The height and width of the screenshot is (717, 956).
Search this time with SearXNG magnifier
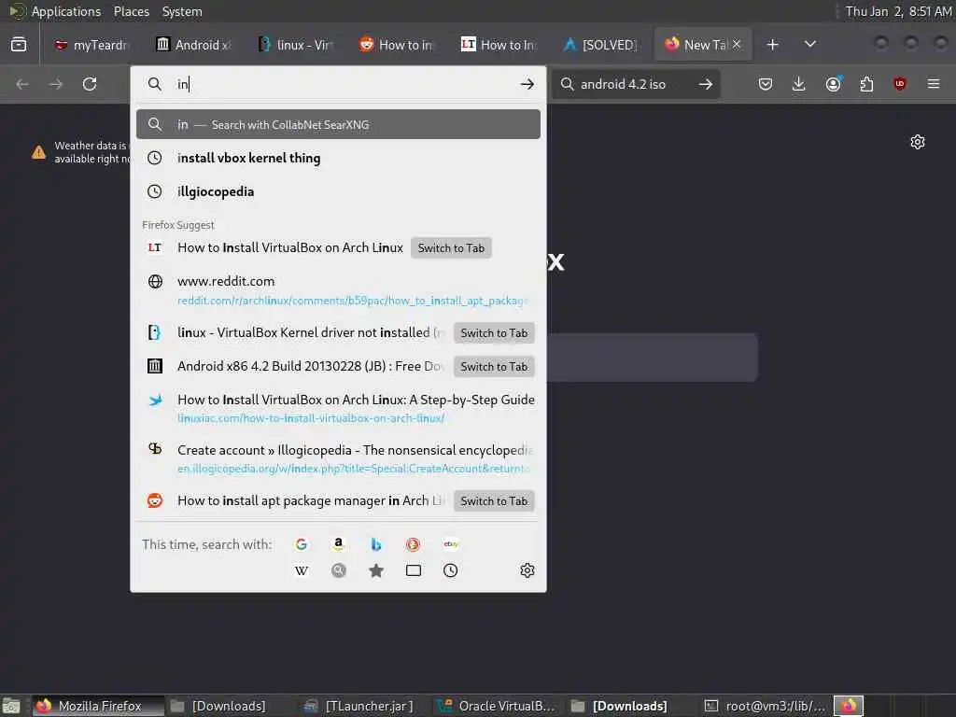point(338,570)
